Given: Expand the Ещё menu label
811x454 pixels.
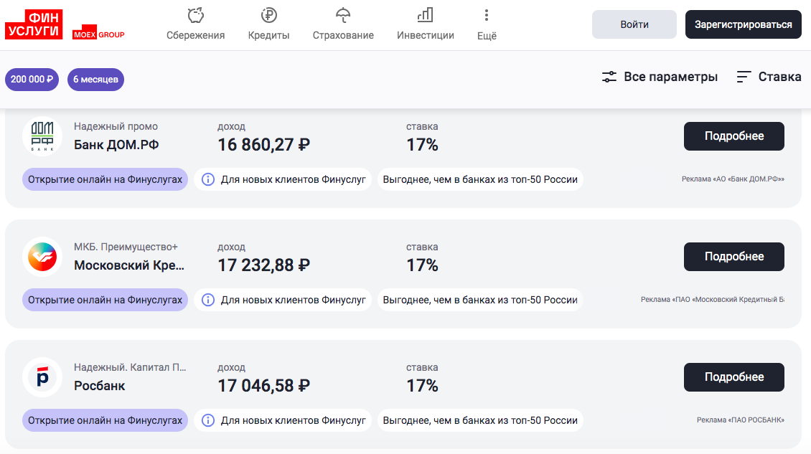Looking at the screenshot, I should pyautogui.click(x=487, y=35).
